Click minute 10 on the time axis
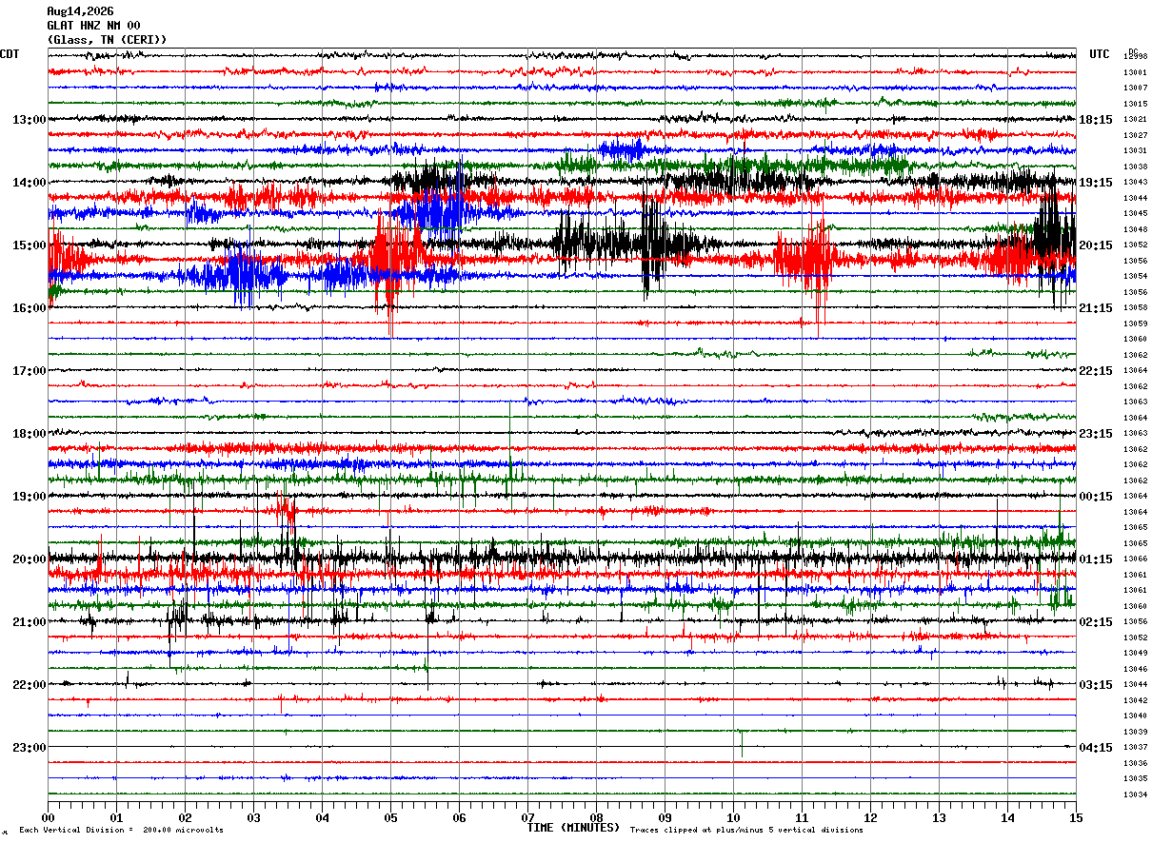This screenshot has height=843, width=1152. (x=733, y=818)
